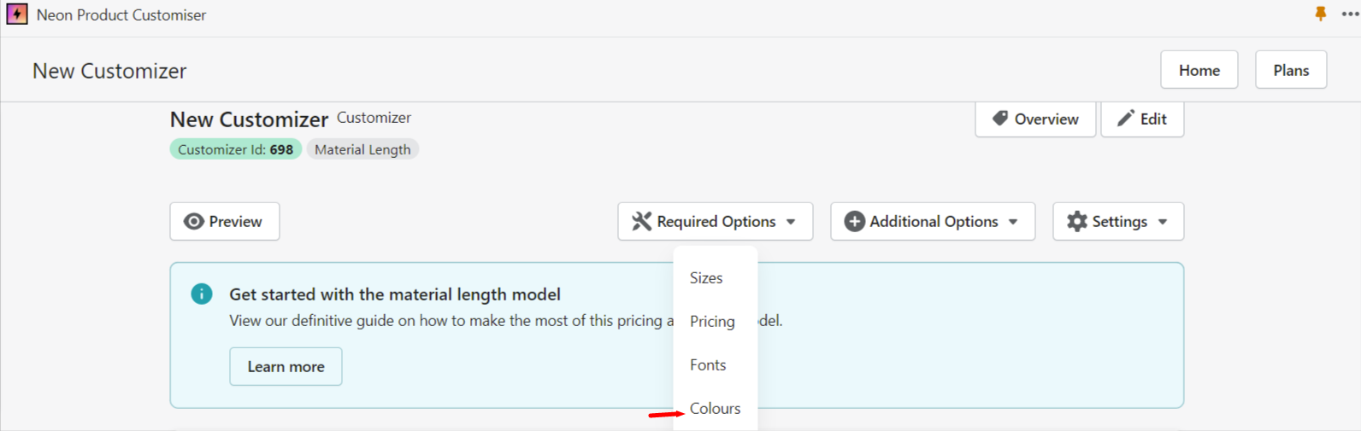This screenshot has height=431, width=1361.
Task: Choose Colours in the Required Options menu
Action: [x=716, y=409]
